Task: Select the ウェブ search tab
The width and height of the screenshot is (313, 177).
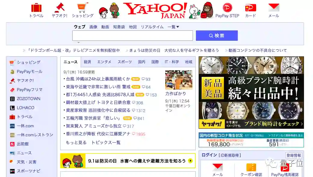Action: [79, 27]
